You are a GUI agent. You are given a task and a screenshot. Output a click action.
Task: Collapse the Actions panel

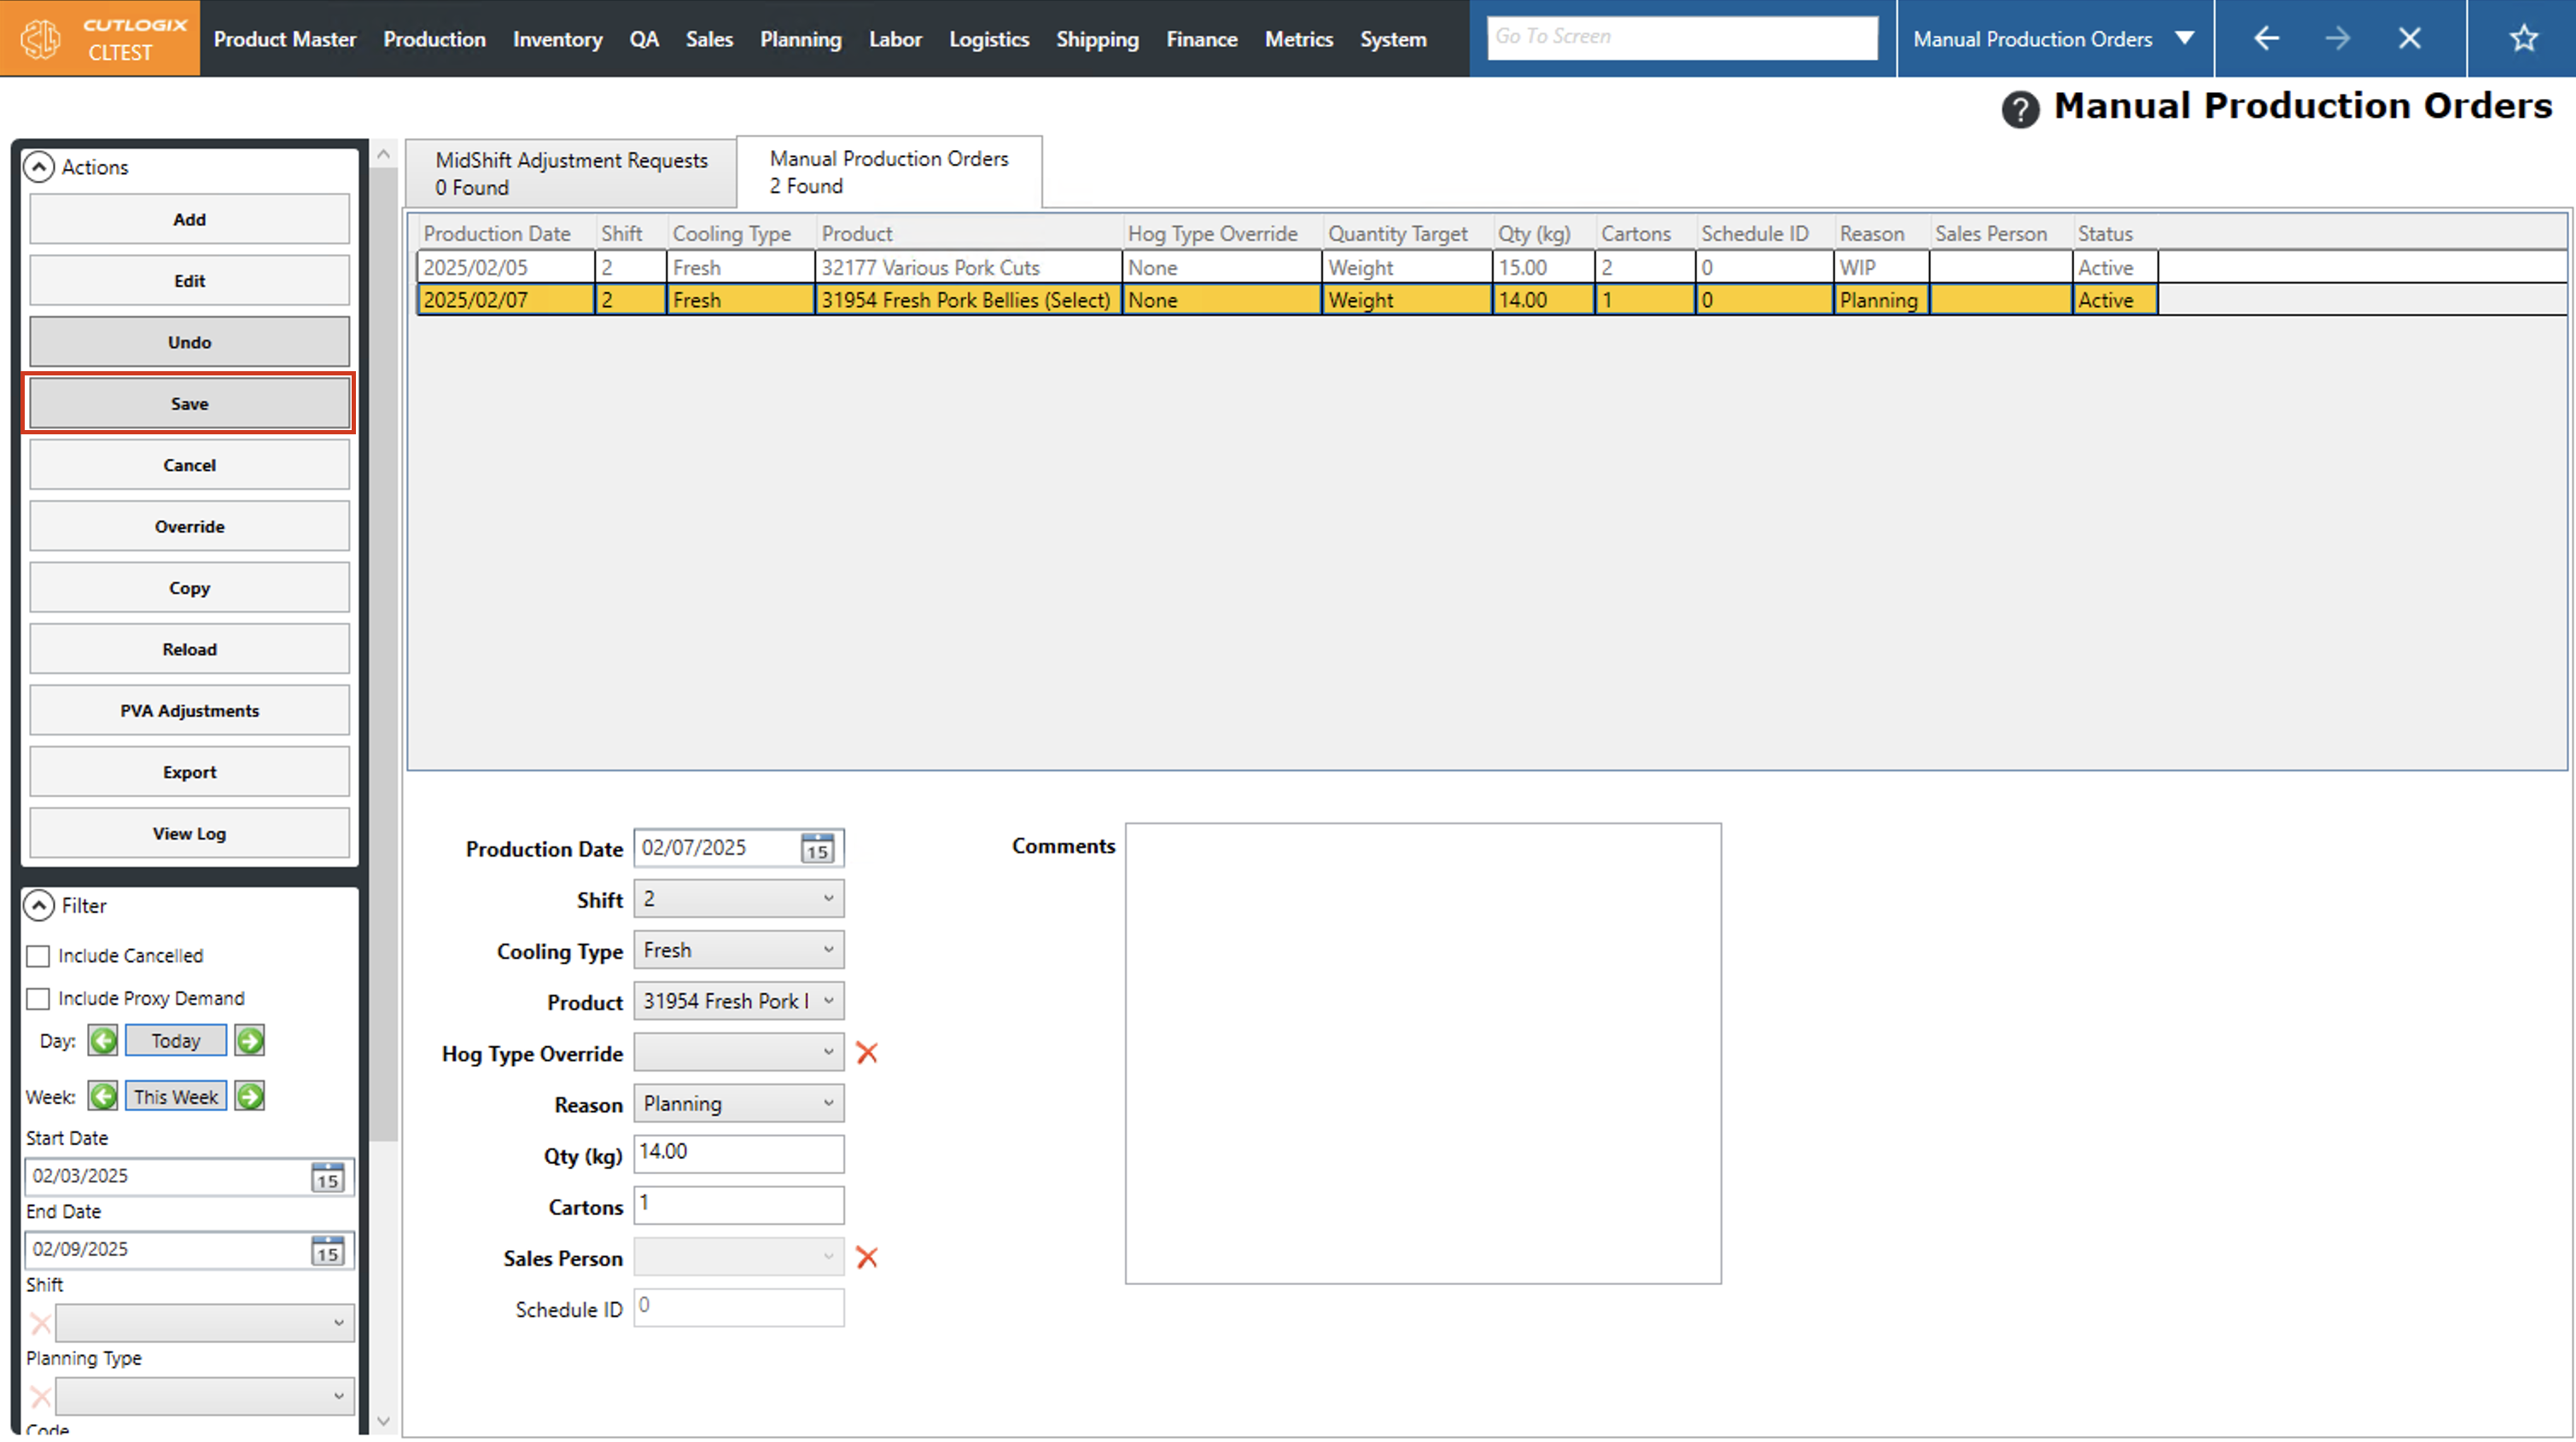38,167
